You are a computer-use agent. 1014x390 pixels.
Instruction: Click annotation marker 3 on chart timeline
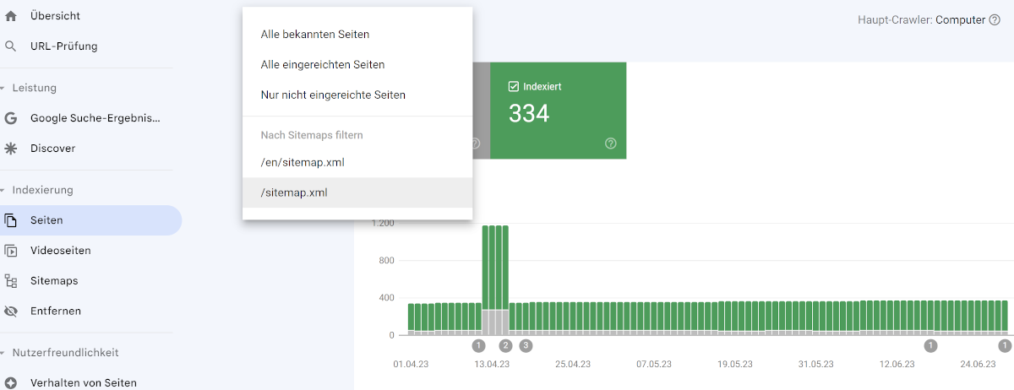point(526,345)
